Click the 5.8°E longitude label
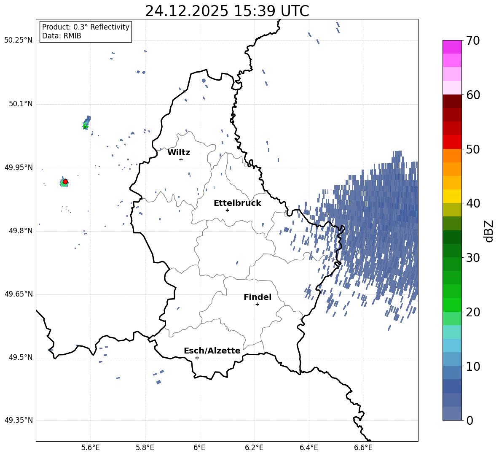The height and width of the screenshot is (456, 499). tap(145, 448)
